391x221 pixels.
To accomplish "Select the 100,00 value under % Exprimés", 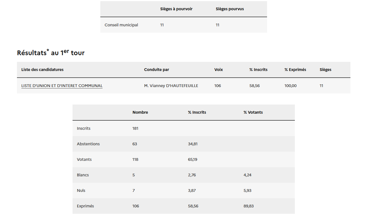I will pyautogui.click(x=290, y=86).
